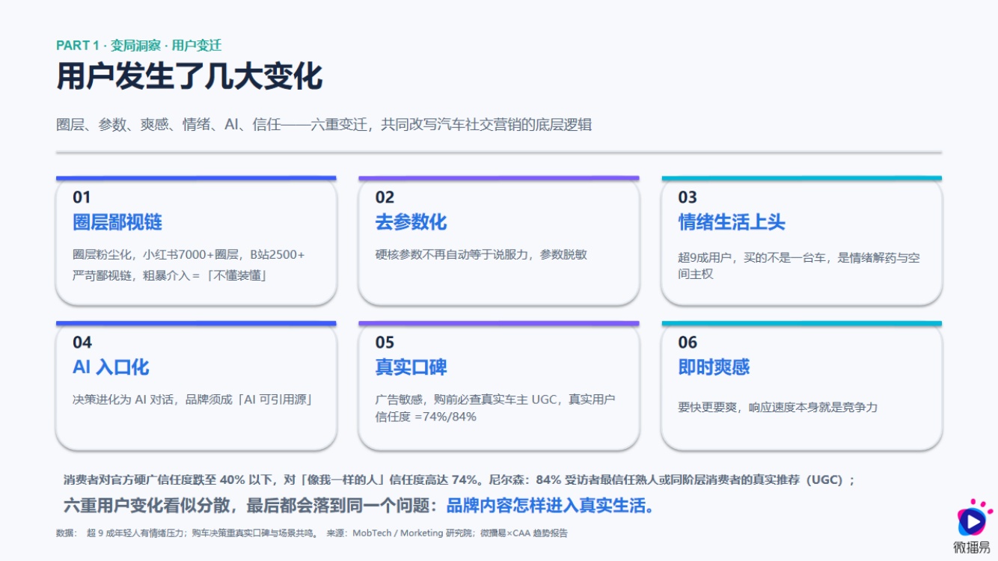Click the PART 1 · 变局洞察 header label

pos(138,45)
